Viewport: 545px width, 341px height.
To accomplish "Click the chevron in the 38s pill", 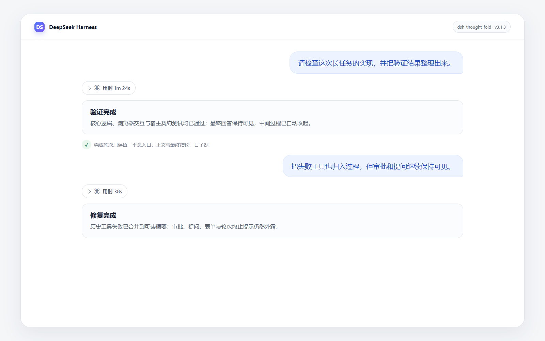I will (x=90, y=191).
